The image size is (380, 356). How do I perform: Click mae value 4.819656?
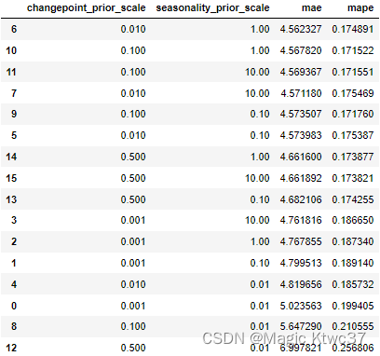click(301, 284)
